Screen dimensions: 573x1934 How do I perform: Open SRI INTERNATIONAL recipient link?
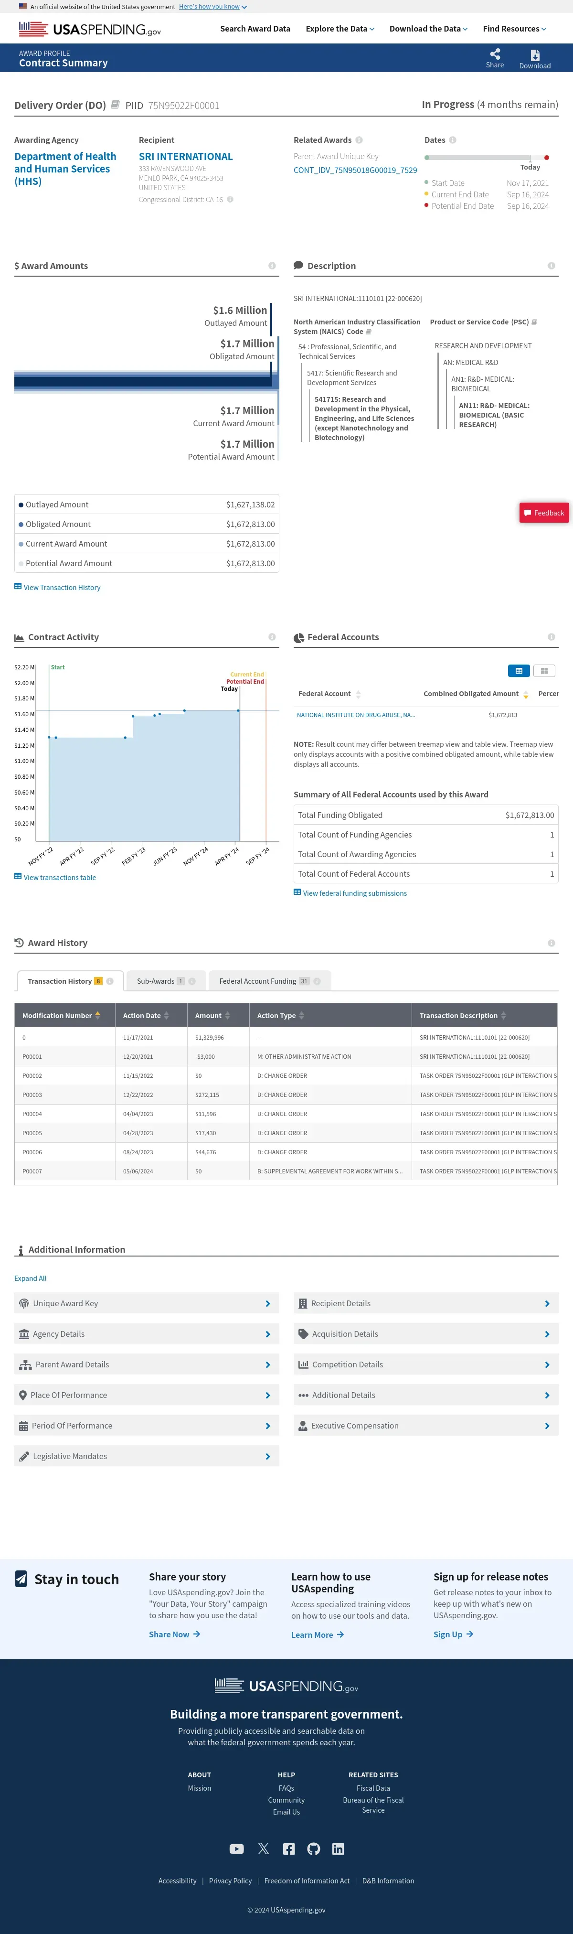click(x=186, y=157)
